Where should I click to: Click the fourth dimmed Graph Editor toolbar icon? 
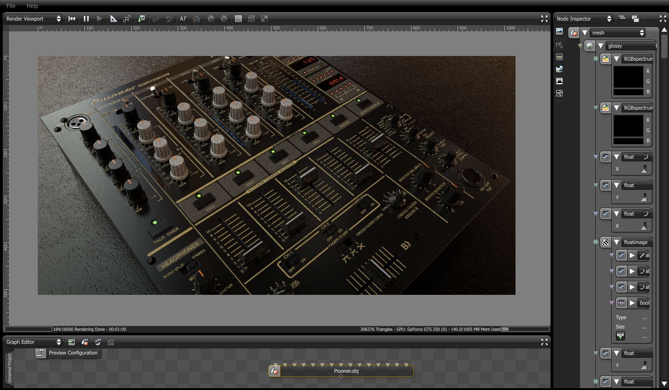(x=111, y=342)
